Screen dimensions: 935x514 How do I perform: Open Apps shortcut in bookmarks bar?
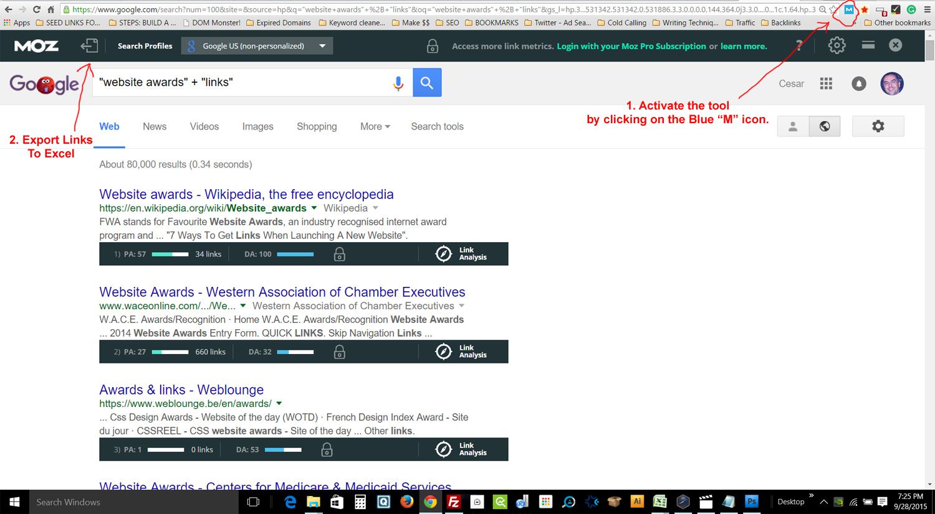tap(17, 22)
